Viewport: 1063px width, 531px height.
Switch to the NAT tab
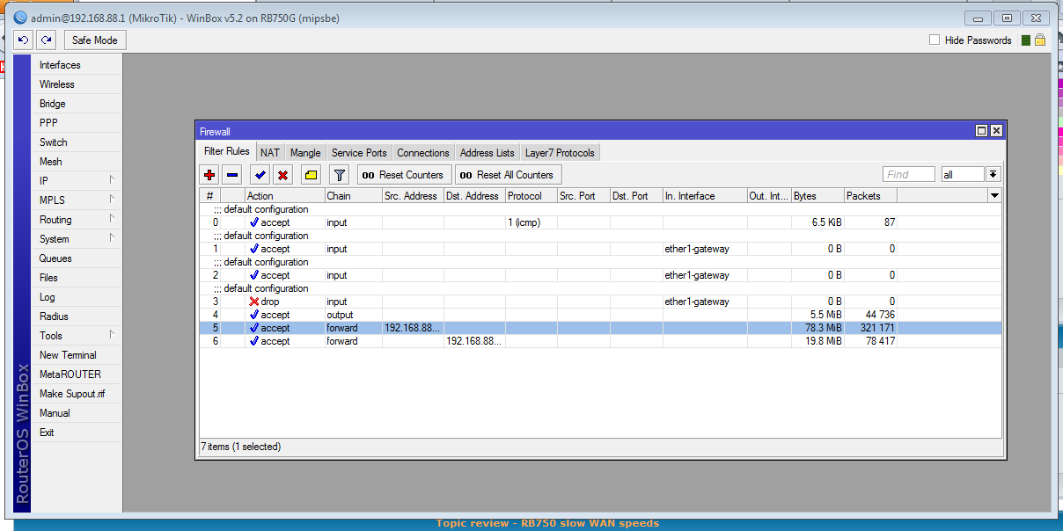click(270, 153)
